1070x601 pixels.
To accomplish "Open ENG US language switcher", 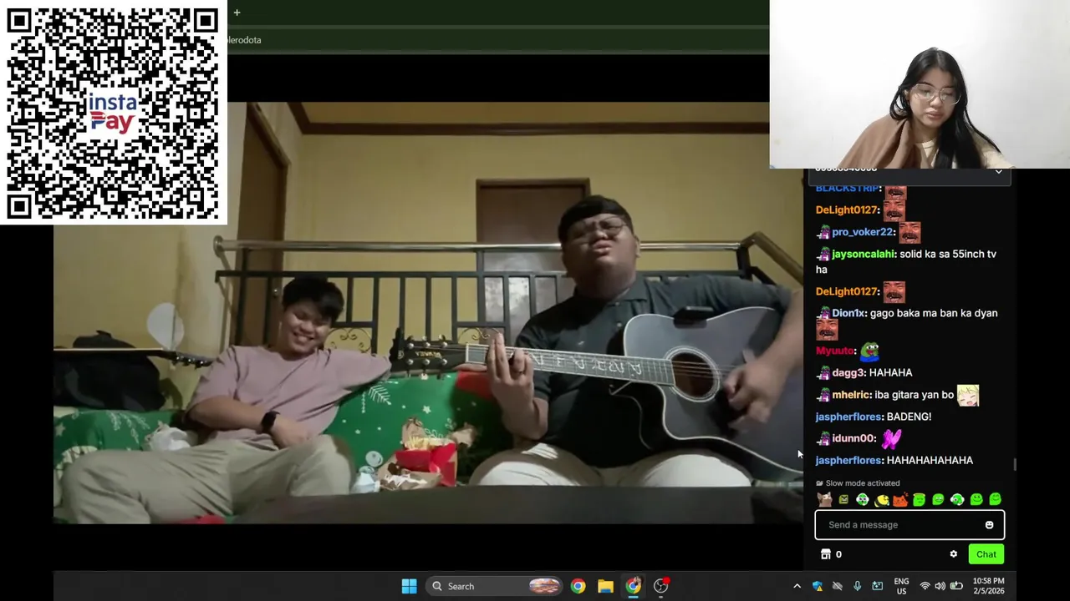I will tap(901, 586).
